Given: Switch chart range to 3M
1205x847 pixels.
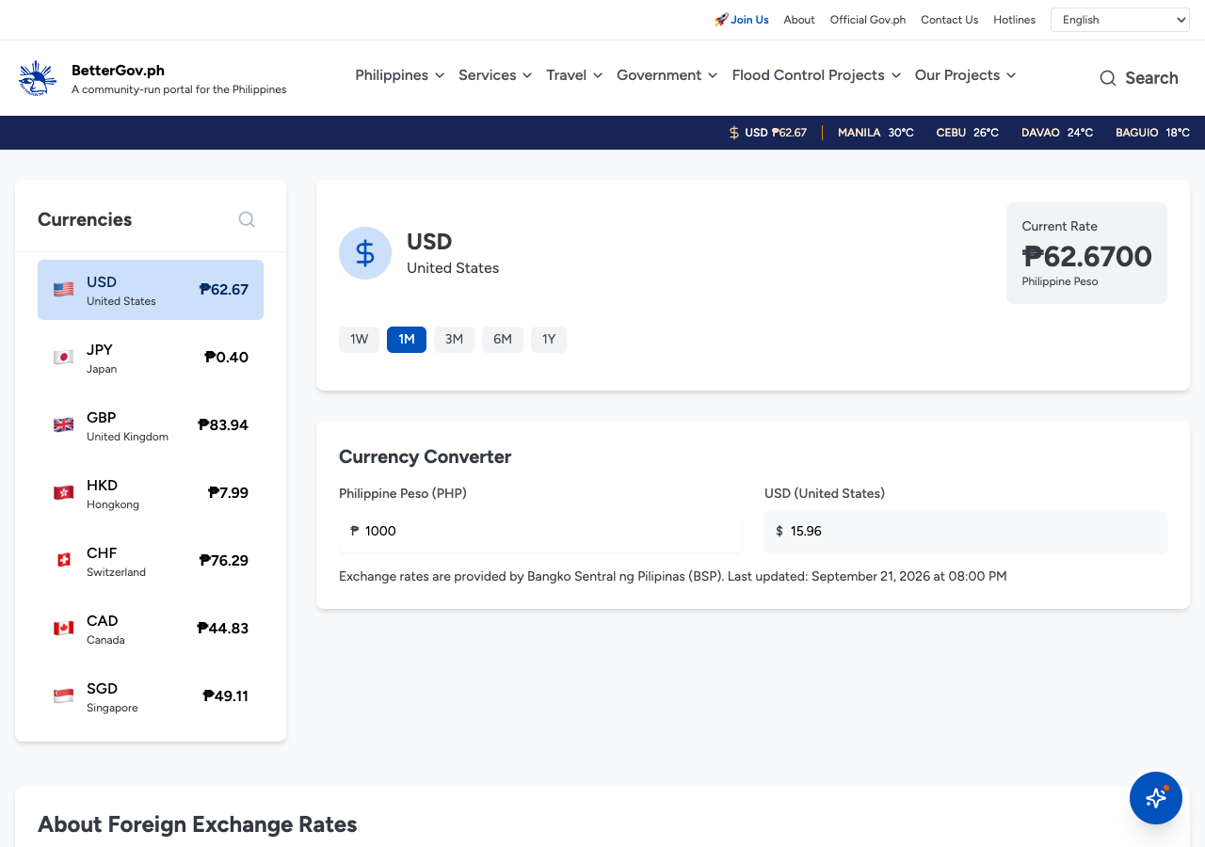Looking at the screenshot, I should pyautogui.click(x=455, y=340).
